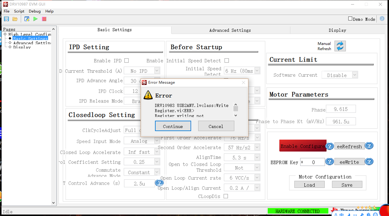Open Control Coefficient 0.25 dropdown
This screenshot has width=389, height=216.
point(157,162)
